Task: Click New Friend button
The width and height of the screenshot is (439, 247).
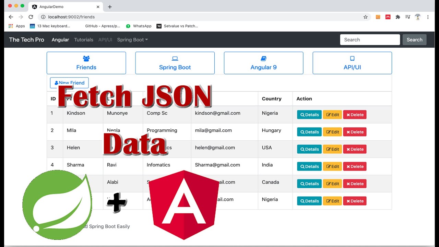Action: 69,83
